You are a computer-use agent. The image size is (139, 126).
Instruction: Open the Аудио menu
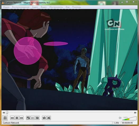click(x=35, y=7)
